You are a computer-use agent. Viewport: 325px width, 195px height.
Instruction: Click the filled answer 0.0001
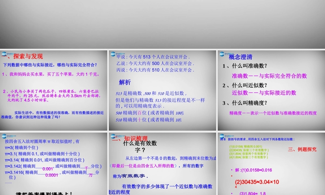point(52,175)
